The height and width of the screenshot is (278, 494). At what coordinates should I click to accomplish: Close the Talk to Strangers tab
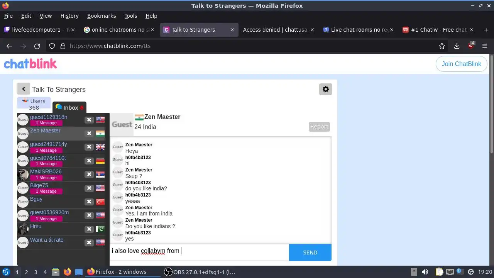point(232,30)
